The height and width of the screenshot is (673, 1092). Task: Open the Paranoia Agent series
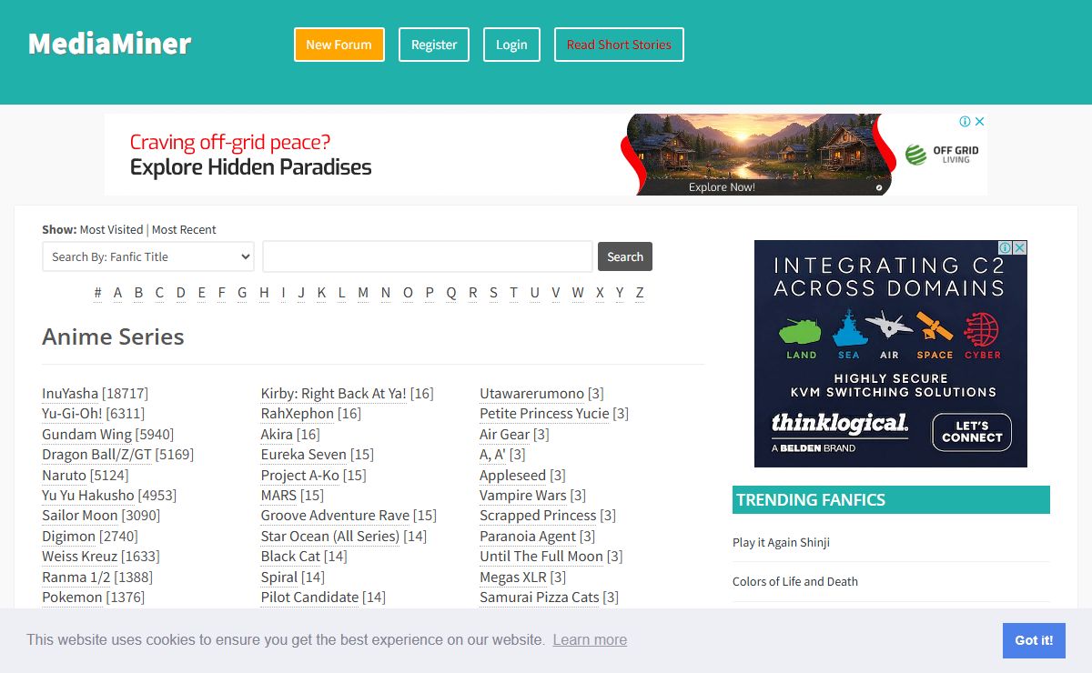[528, 537]
